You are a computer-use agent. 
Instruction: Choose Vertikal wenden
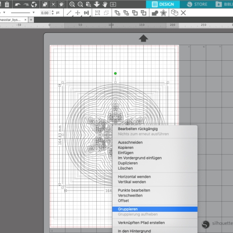[132, 182]
